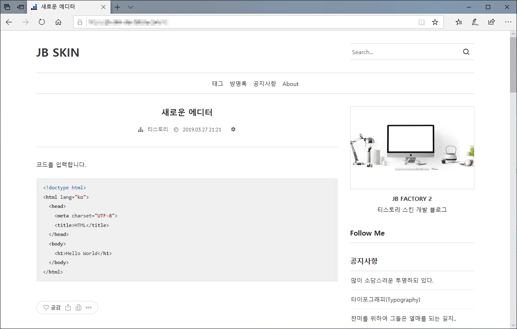Open notice 많이 소담스러운 투명하되 있다.

392,281
